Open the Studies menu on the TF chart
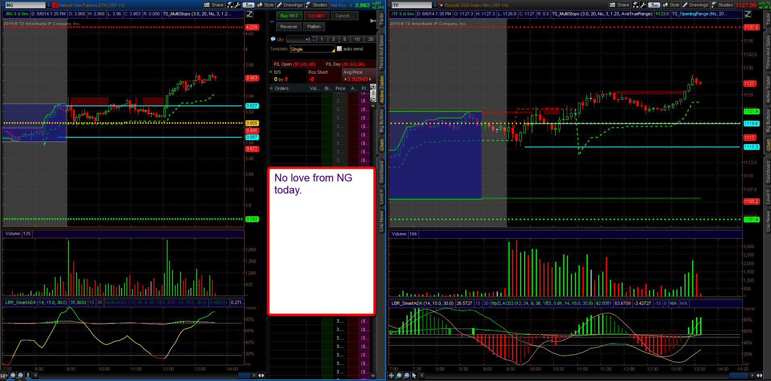Screen dimensions: 771x381 [x=722, y=5]
